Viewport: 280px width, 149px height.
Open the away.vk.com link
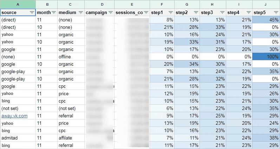click(14, 116)
